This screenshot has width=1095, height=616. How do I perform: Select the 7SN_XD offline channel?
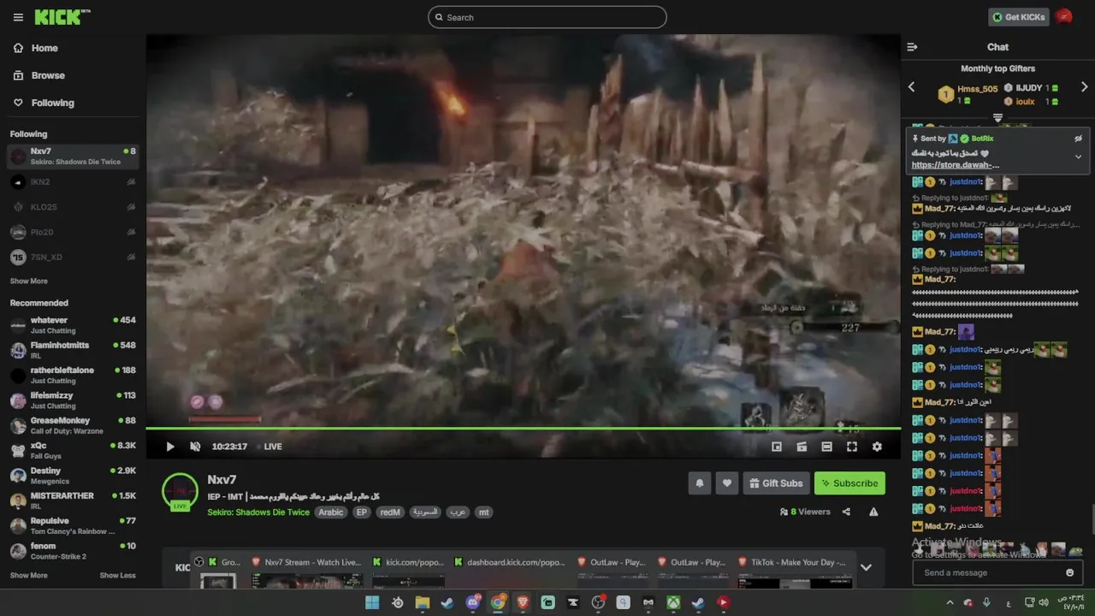[x=73, y=257]
